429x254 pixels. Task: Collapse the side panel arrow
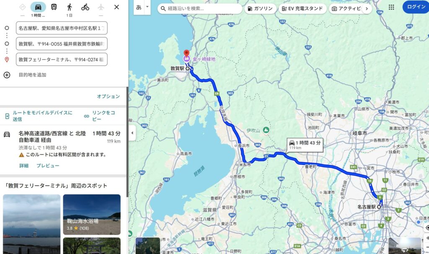point(132,133)
